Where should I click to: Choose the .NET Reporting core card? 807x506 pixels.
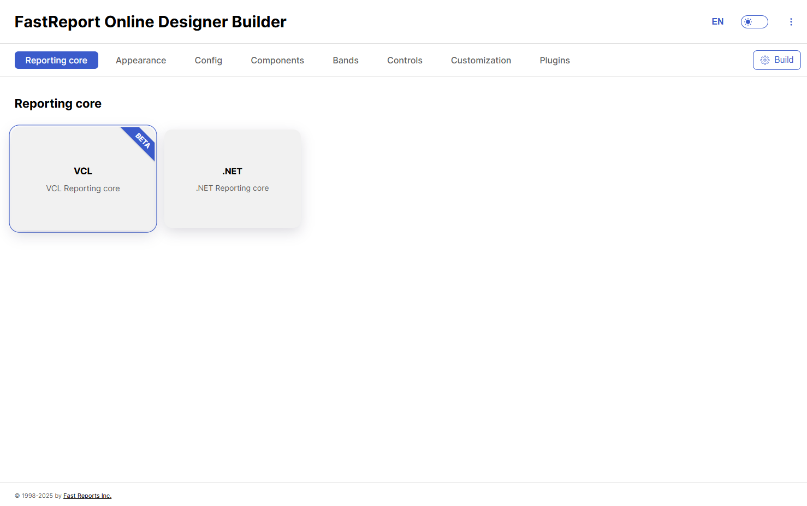(233, 179)
